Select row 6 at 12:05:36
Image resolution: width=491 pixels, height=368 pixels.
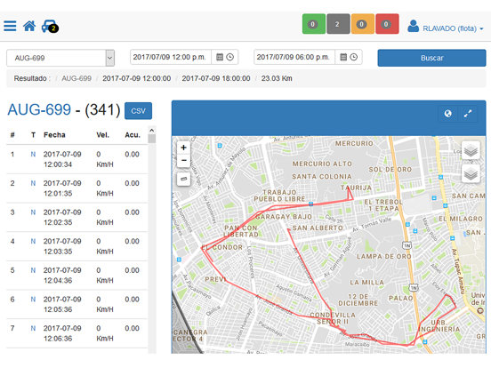(x=77, y=304)
